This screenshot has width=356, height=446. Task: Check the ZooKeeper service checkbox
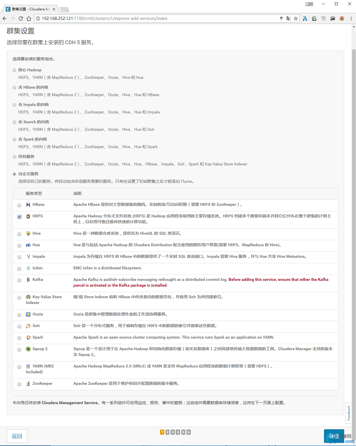click(19, 384)
